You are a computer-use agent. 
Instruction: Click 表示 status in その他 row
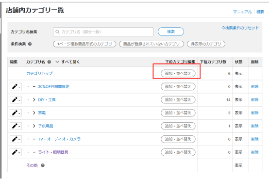[x=238, y=165]
